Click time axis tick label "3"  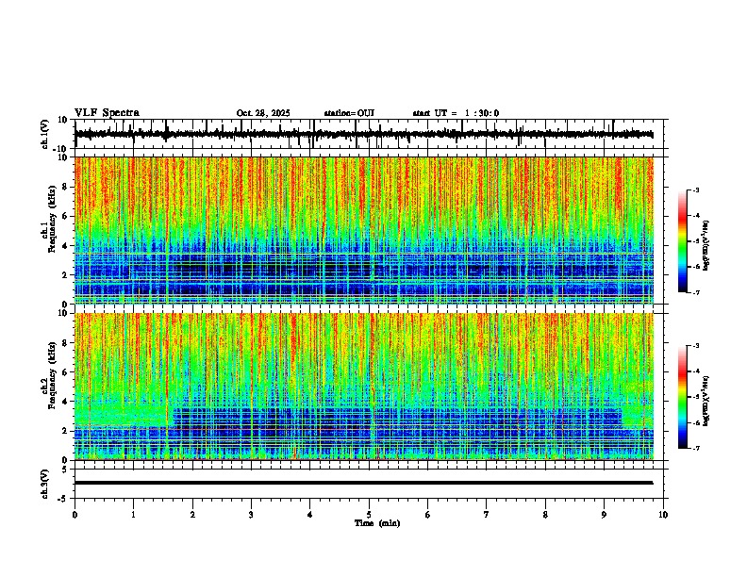[x=251, y=515]
